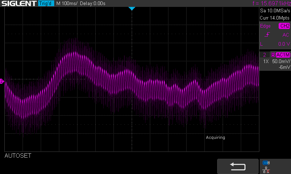The image size is (291, 174).
Task: Click the Curr 14.0Mpts memory depth
Action: 275,18
